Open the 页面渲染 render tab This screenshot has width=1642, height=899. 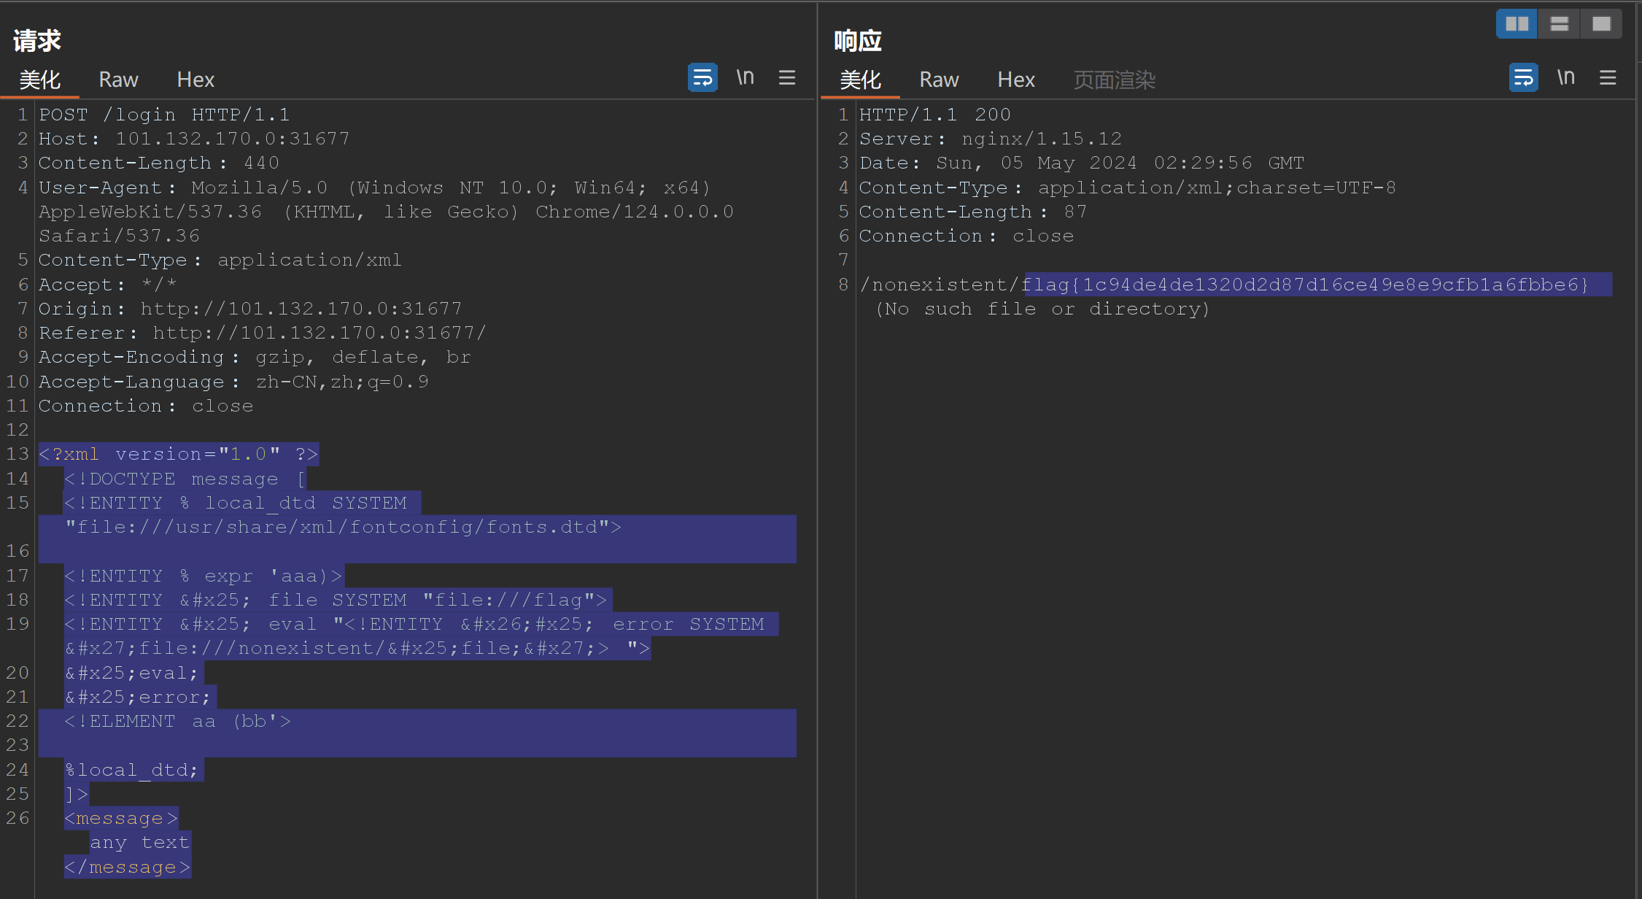pos(1114,80)
